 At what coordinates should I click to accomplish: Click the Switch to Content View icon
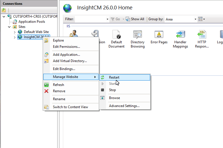46,107
